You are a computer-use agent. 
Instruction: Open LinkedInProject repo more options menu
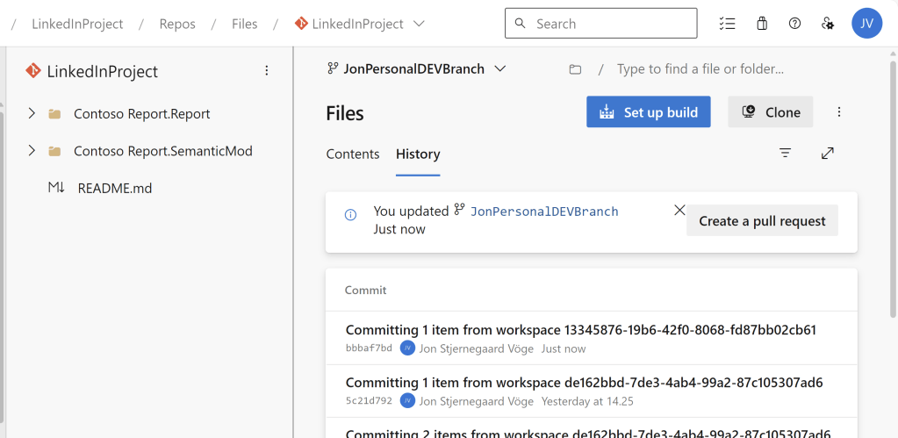click(267, 71)
